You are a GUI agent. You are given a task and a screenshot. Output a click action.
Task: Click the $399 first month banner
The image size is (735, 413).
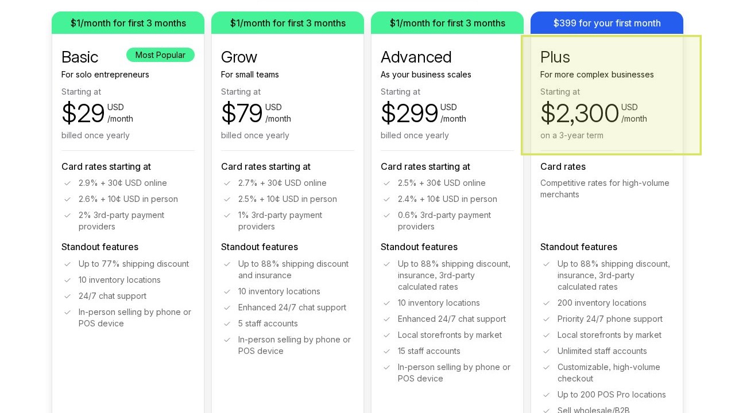[x=607, y=23]
